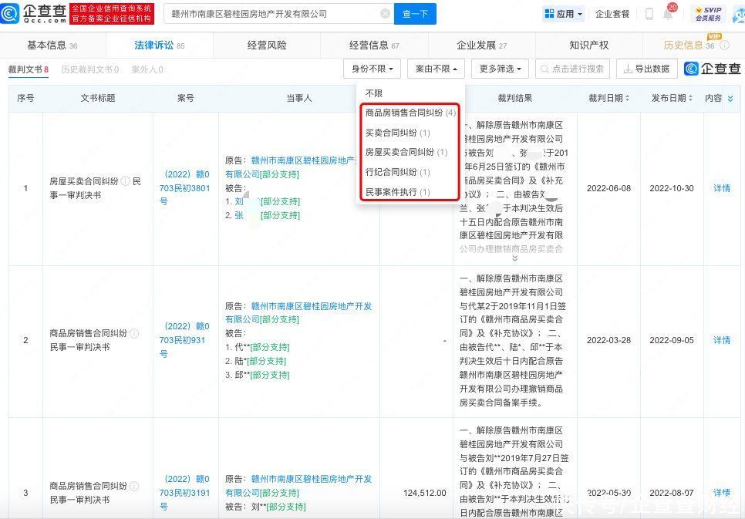Choose 房屋买卖合同纠纷 (1) filter option

pyautogui.click(x=406, y=152)
